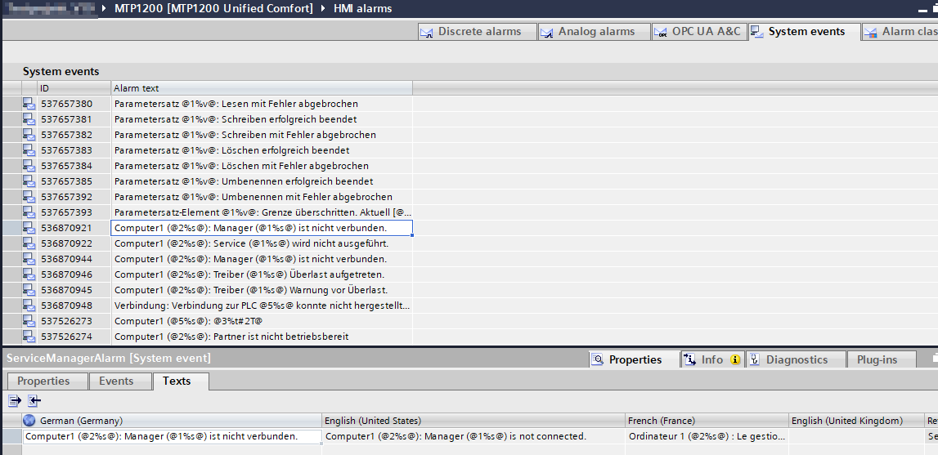Open the Discrete alarms tab

478,32
